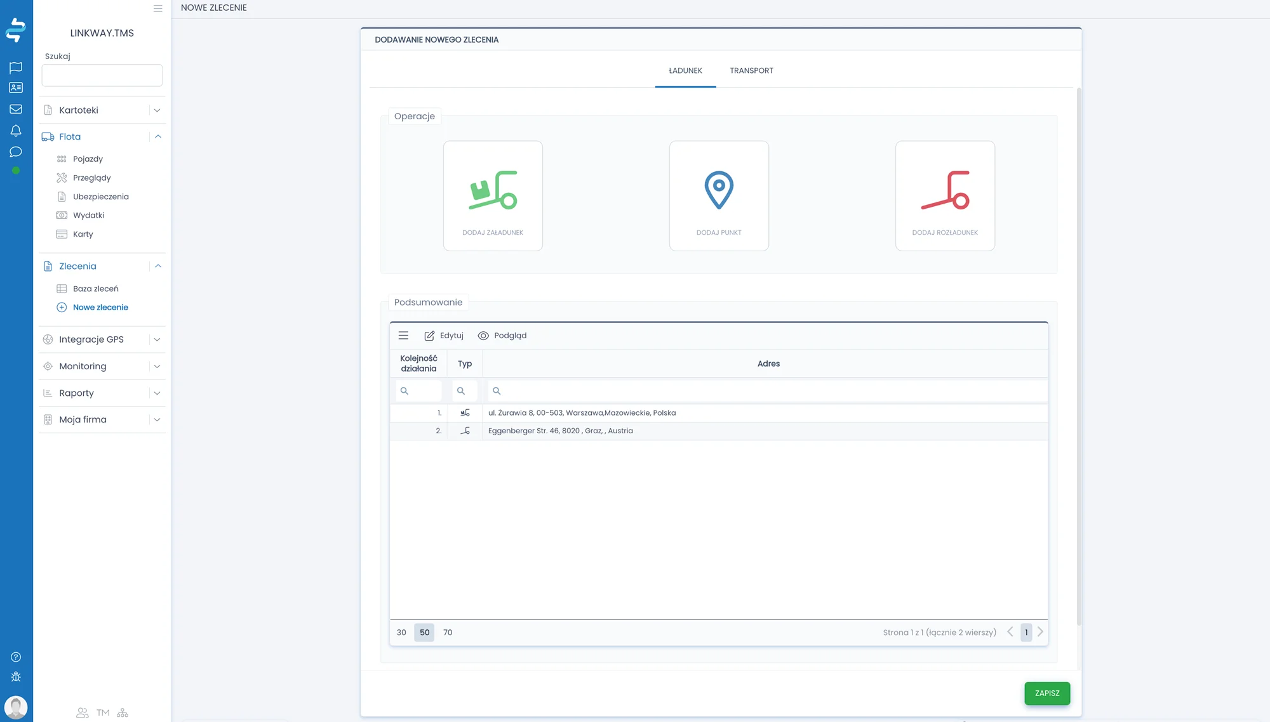Open the help question mark icon
This screenshot has height=722, width=1270.
16,657
